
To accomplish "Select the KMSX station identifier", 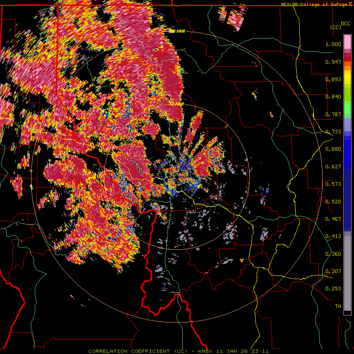I will [x=206, y=351].
